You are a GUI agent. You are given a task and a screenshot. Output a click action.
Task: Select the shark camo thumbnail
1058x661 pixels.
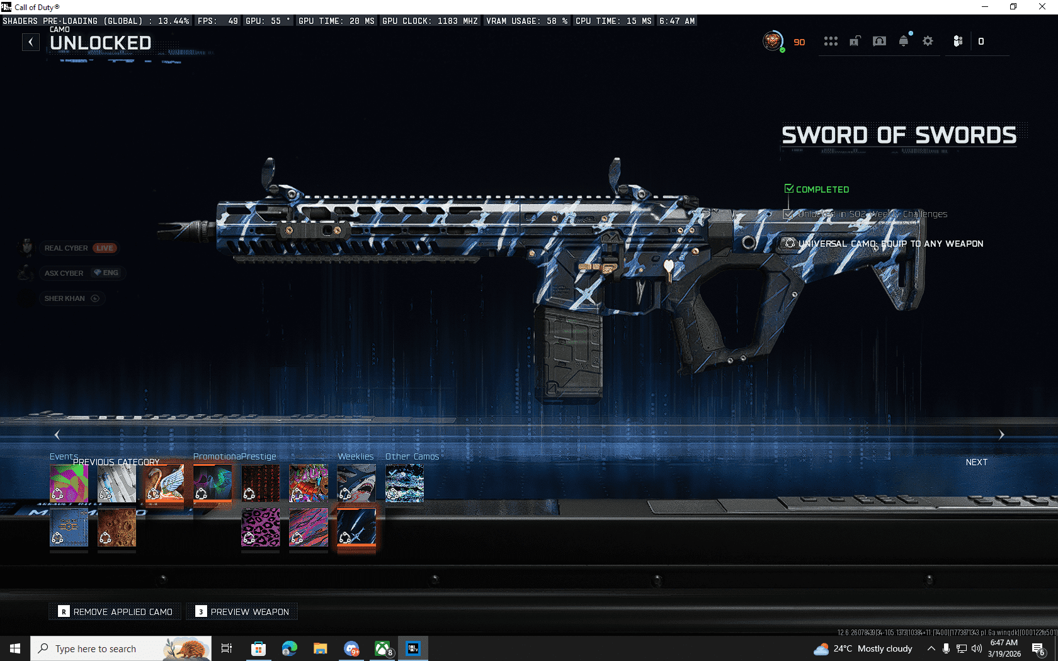pyautogui.click(x=356, y=483)
